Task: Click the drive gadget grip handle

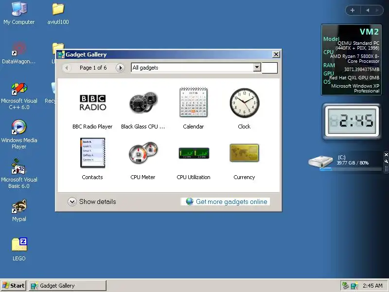Action: click(386, 168)
